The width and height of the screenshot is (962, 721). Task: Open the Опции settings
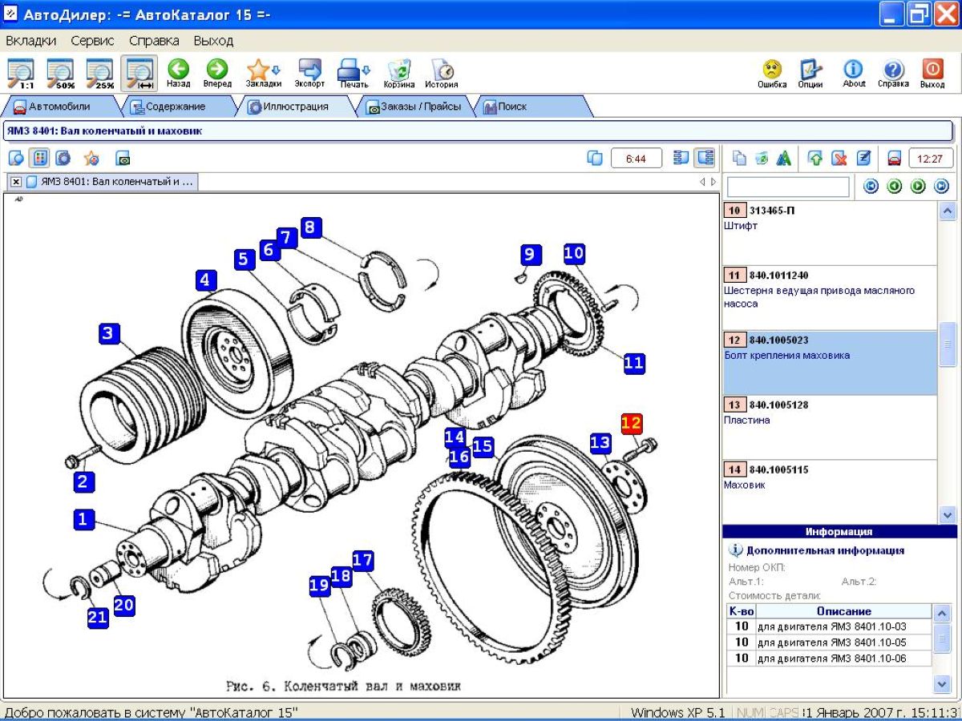pyautogui.click(x=810, y=74)
